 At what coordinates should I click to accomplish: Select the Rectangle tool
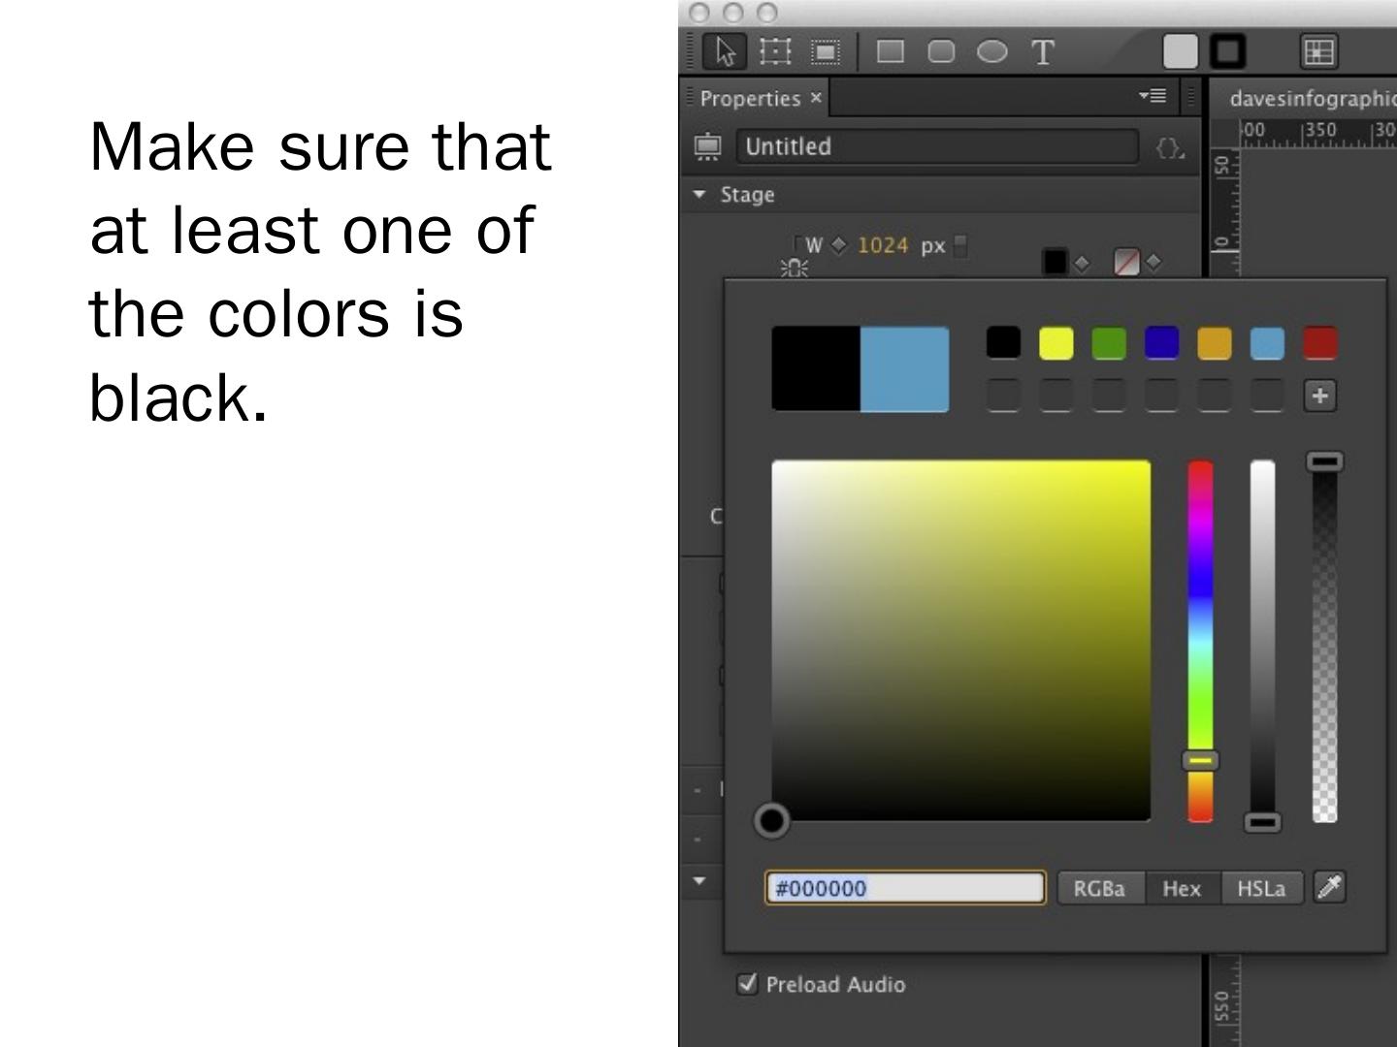(x=890, y=51)
